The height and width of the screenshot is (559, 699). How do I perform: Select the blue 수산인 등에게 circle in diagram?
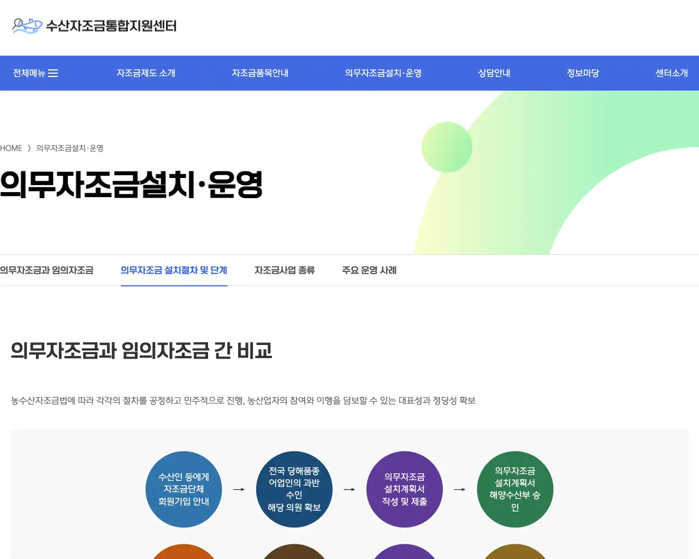coord(183,489)
